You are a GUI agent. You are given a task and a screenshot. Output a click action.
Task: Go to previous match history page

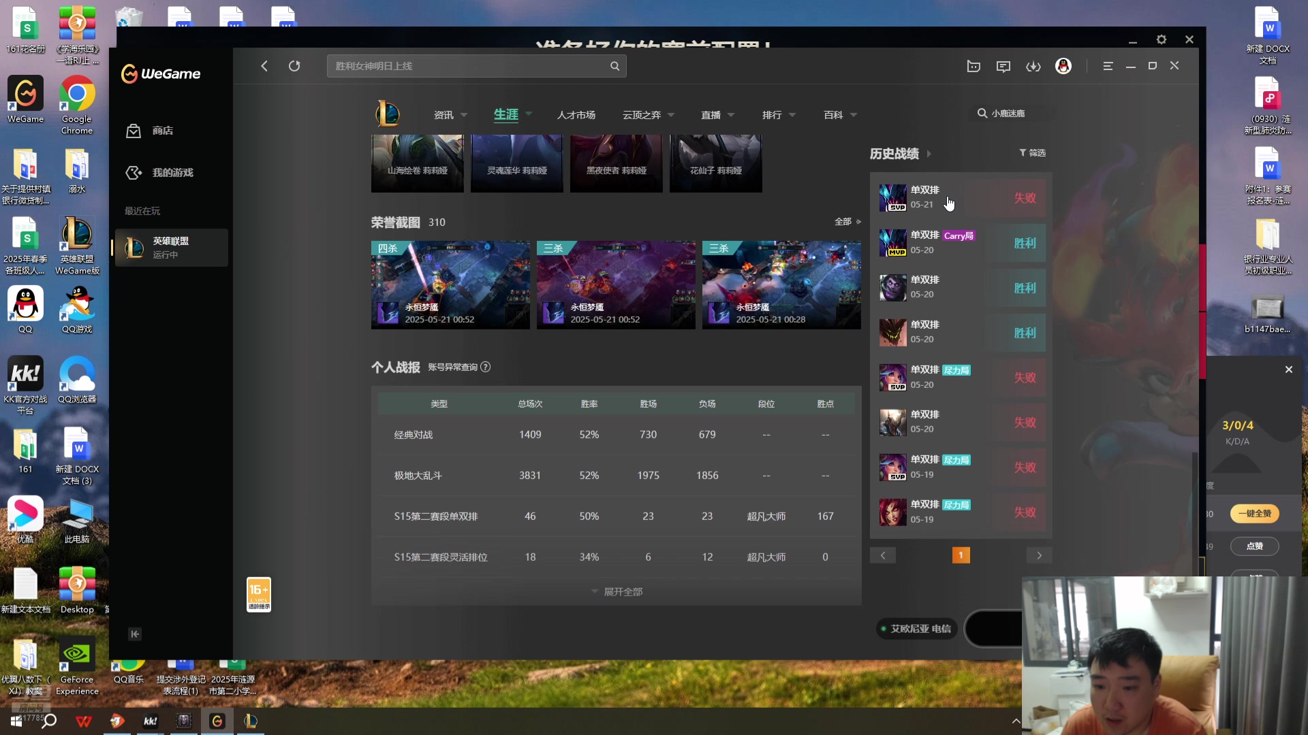pyautogui.click(x=883, y=556)
